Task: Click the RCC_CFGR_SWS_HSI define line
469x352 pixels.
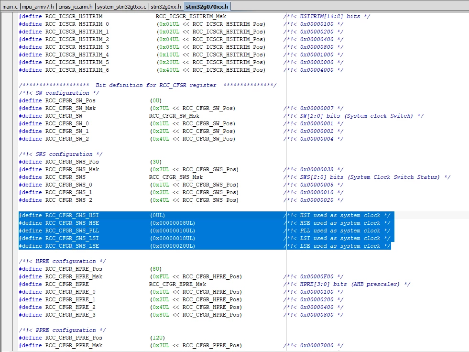Action: pos(205,216)
